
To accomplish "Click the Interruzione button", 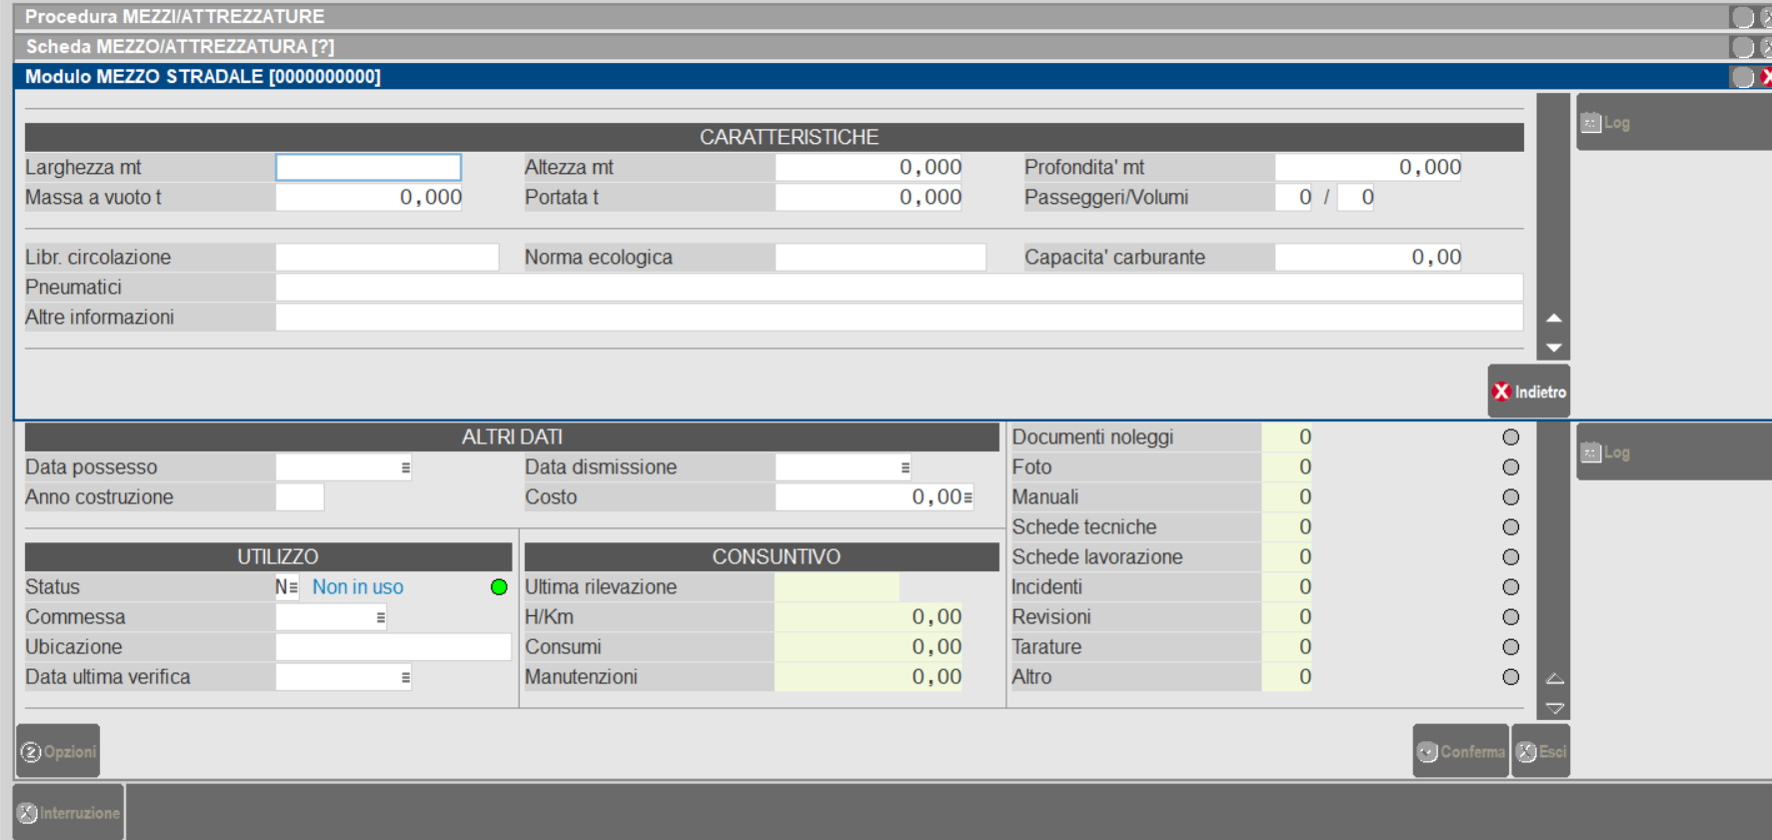I will click(x=69, y=812).
